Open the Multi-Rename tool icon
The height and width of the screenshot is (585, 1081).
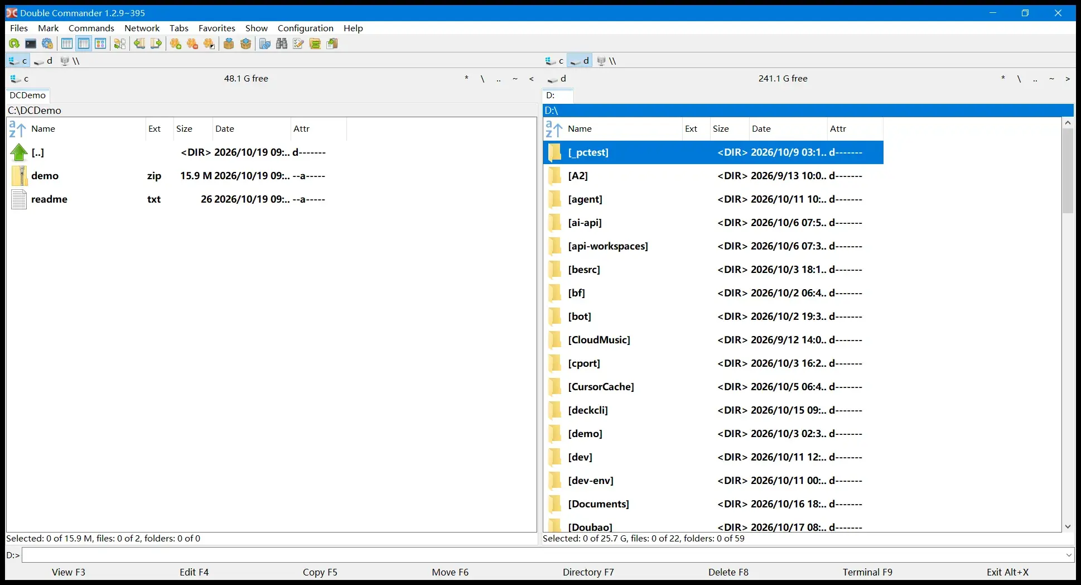pos(298,44)
